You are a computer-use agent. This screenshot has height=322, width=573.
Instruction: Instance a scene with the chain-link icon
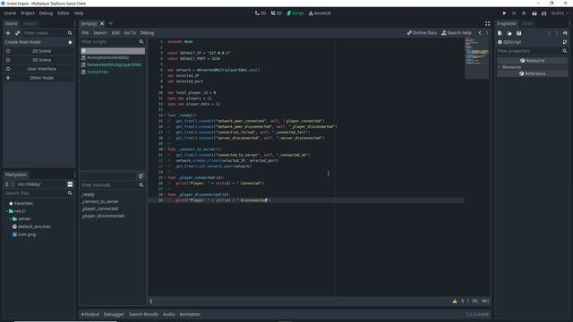click(17, 33)
